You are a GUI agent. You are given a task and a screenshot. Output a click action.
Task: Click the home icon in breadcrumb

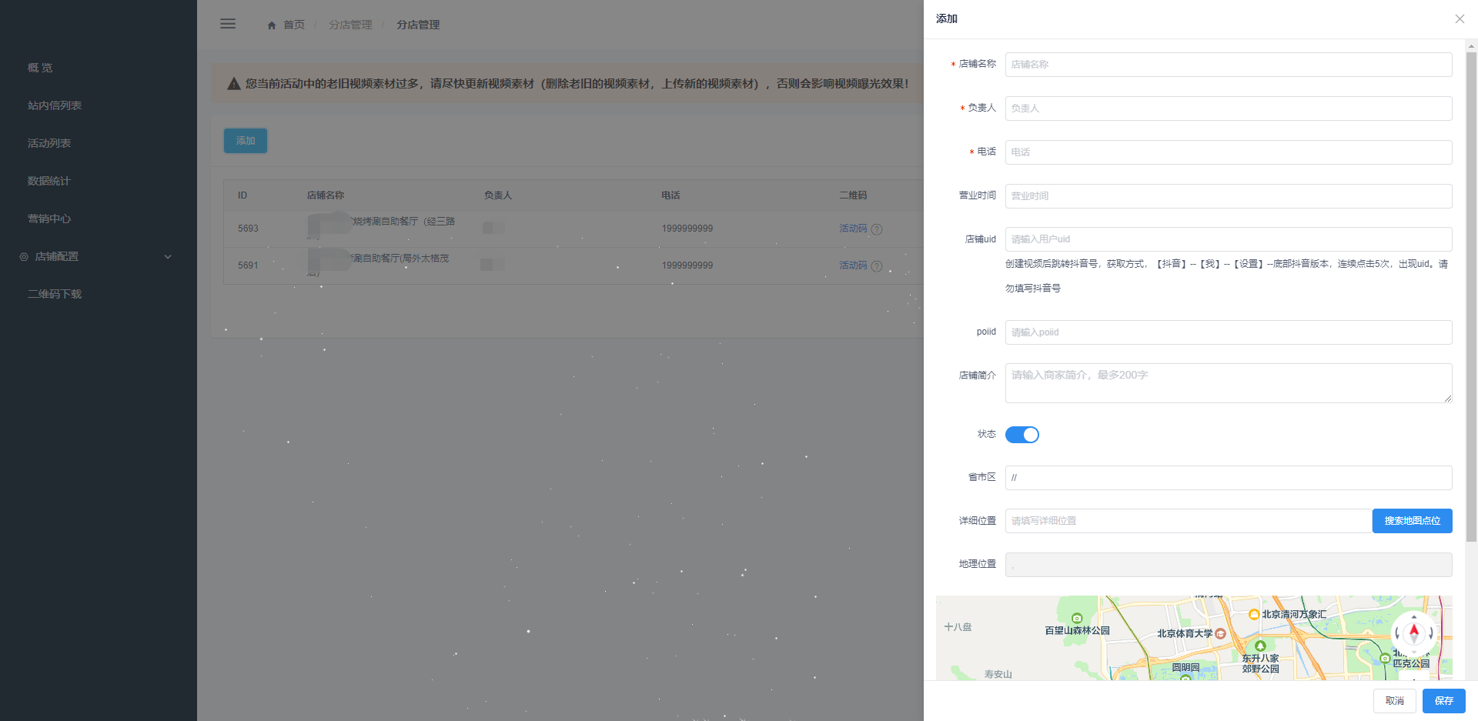(272, 25)
